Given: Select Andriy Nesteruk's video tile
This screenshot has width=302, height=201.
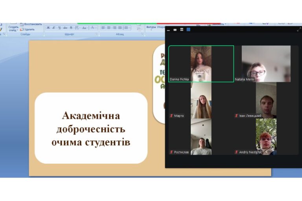Looking at the screenshot, I should 266,137.
